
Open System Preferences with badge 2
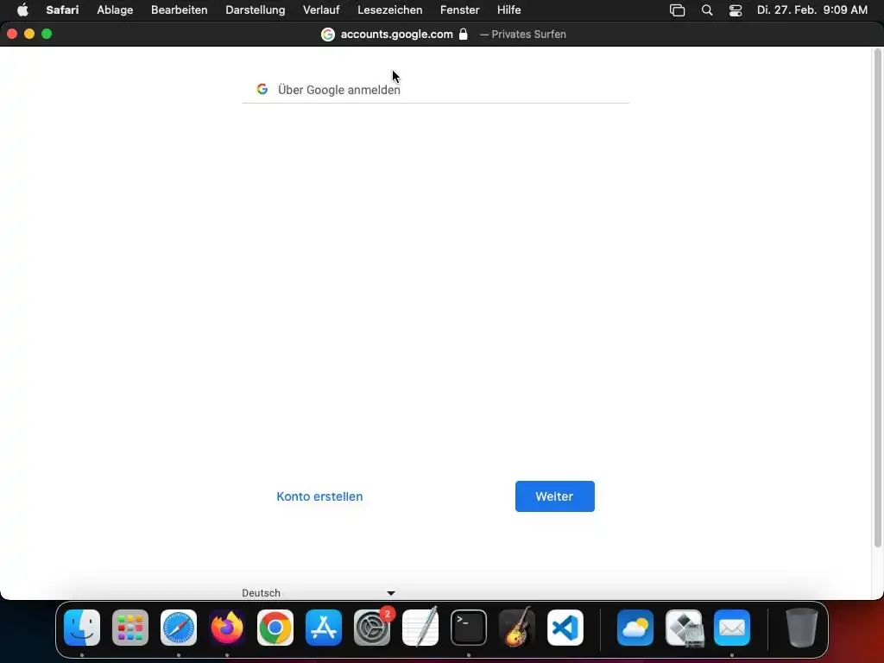[x=372, y=628]
